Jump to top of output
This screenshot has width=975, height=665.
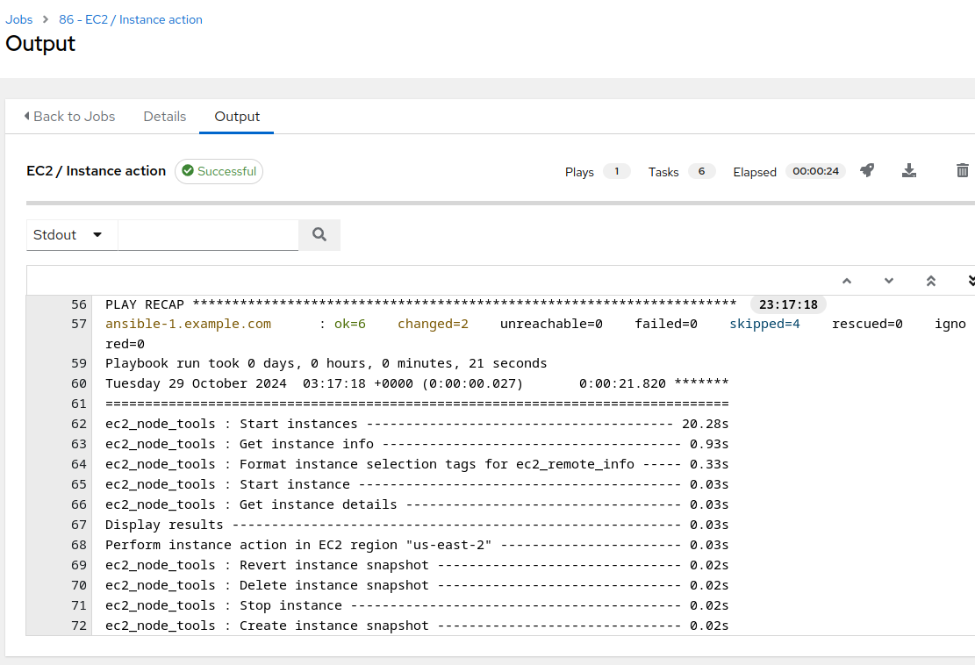[931, 281]
